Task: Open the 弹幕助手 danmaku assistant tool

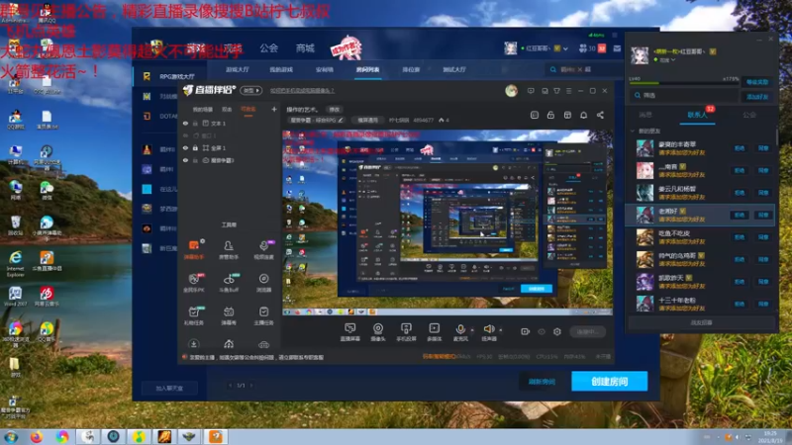Action: (x=194, y=249)
